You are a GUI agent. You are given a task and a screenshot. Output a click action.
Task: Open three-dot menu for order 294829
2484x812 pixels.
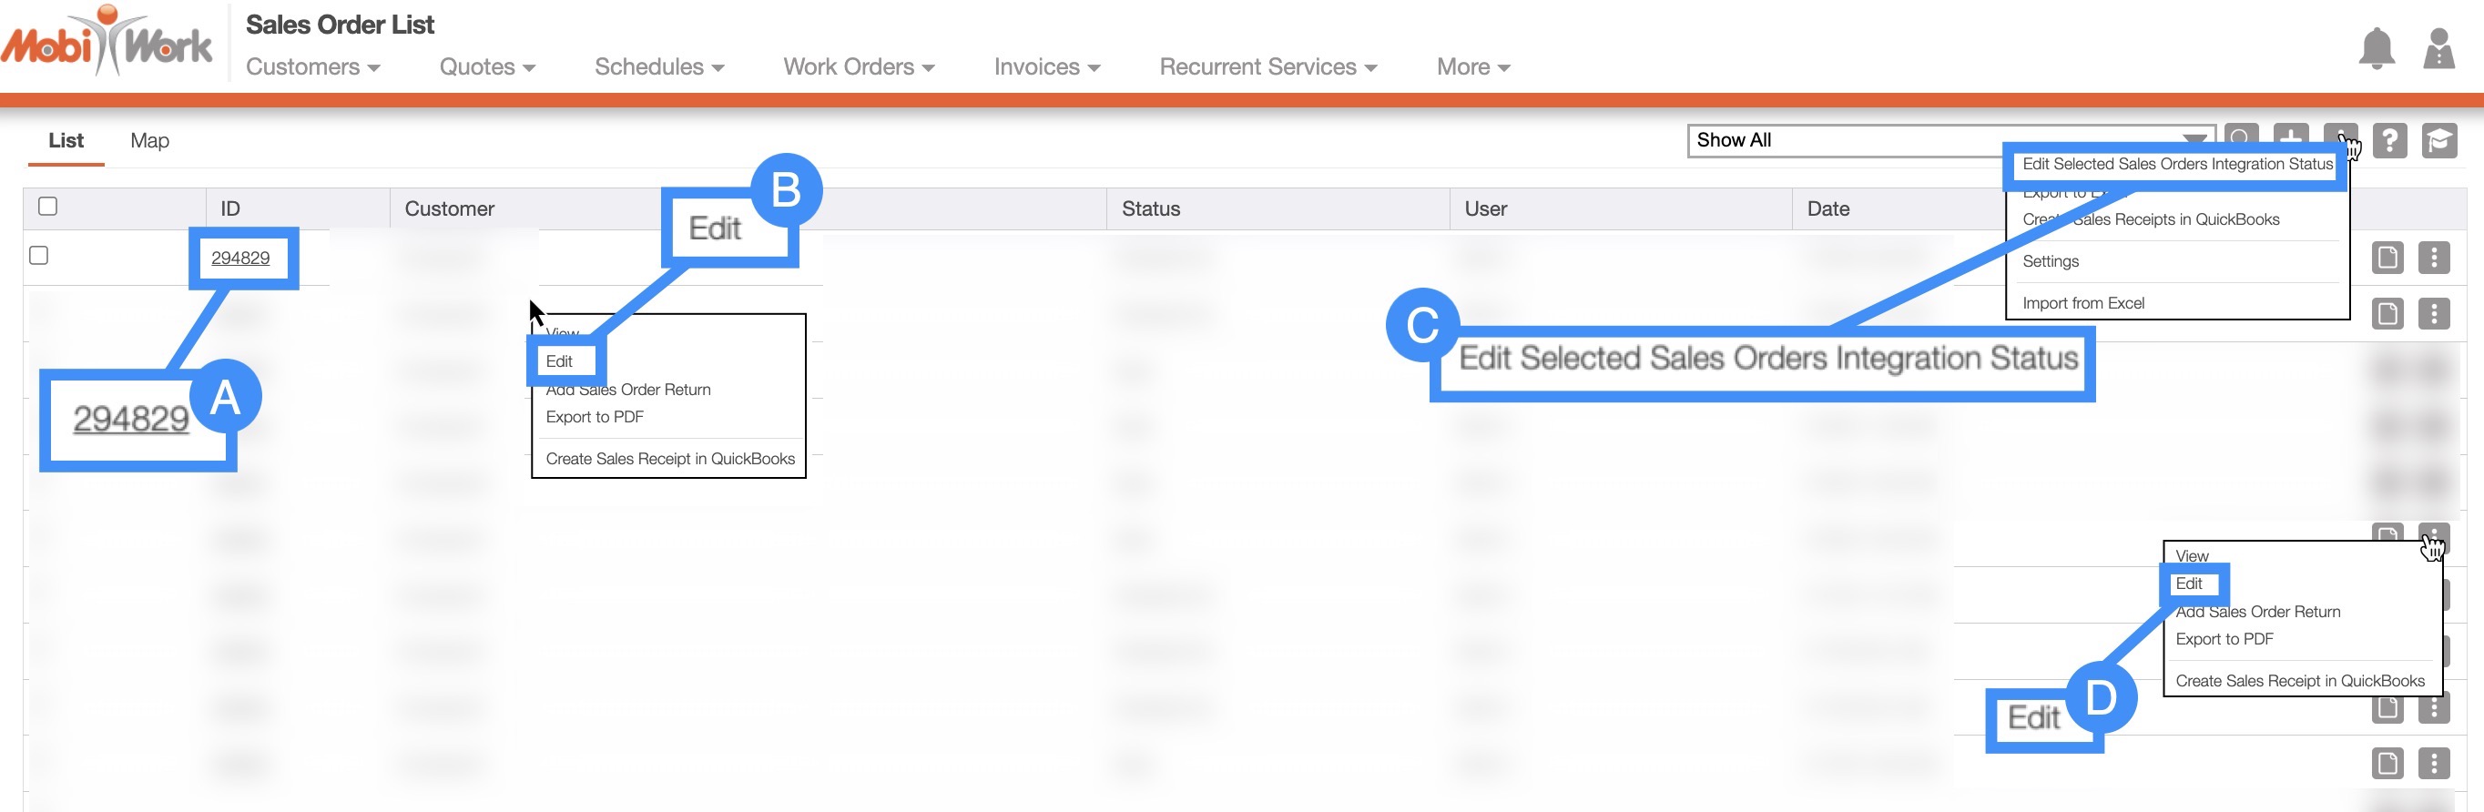coord(2434,258)
